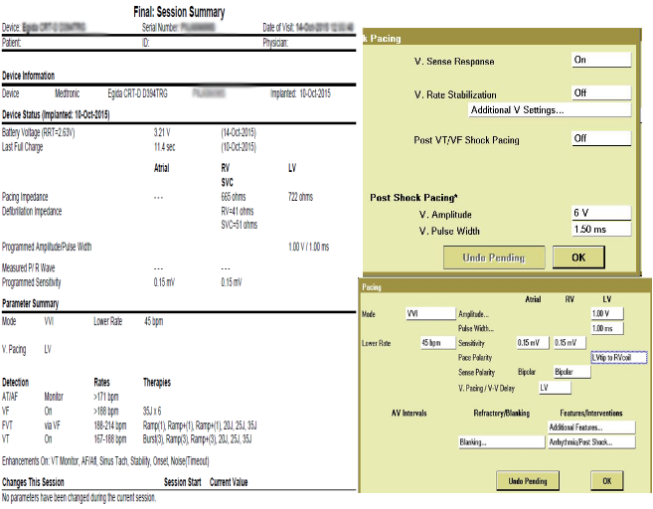Click the Parameter Summary heading
The image size is (653, 509).
[31, 303]
